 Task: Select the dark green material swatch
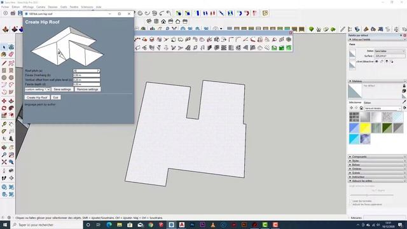click(x=387, y=128)
